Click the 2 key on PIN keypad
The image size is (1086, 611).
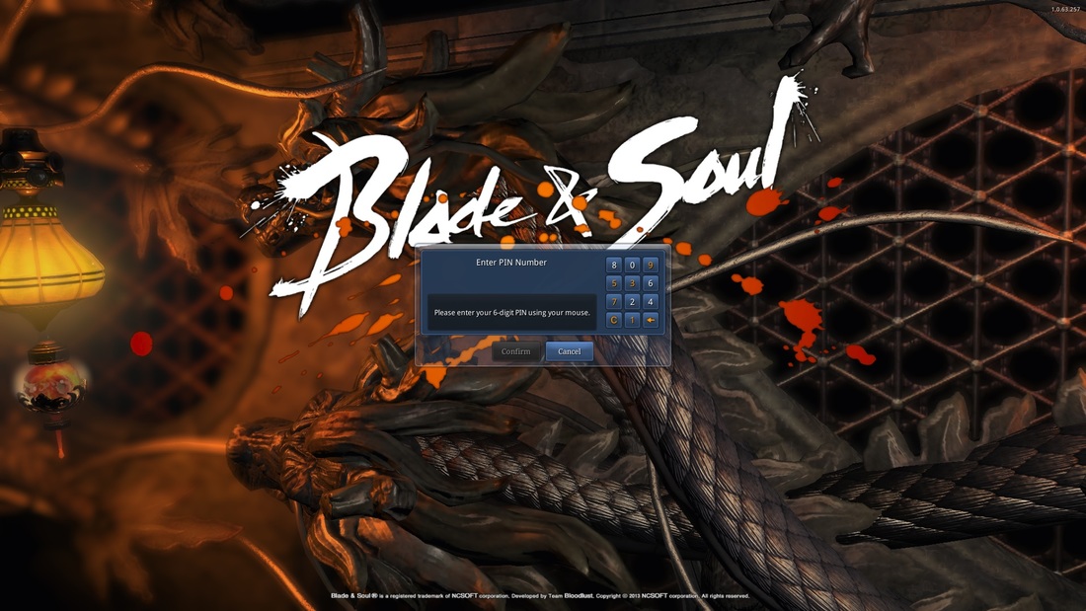tap(632, 301)
